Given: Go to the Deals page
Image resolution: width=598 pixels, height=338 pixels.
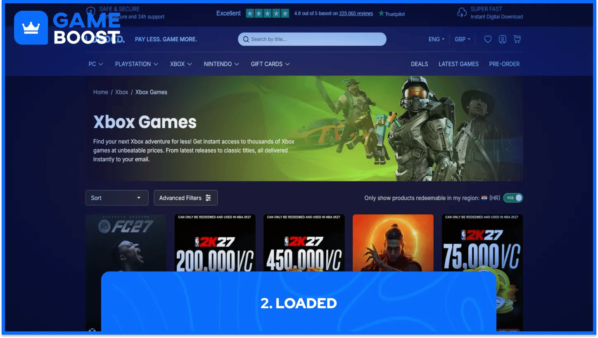Looking at the screenshot, I should [420, 64].
